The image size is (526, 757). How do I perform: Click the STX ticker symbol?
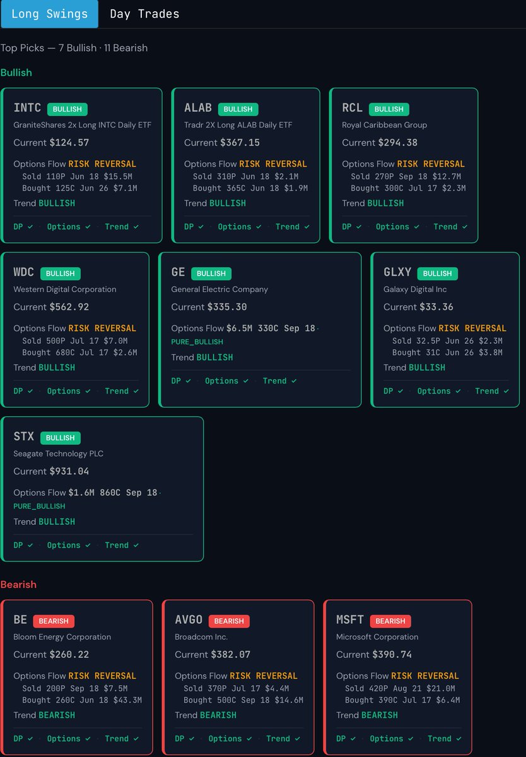pos(24,437)
